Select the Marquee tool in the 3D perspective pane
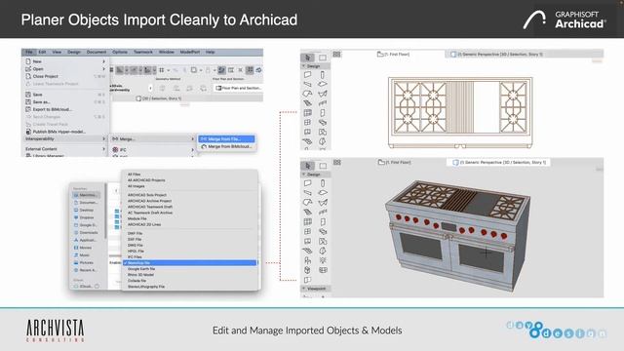Screen dimensions: 624x351 (x=323, y=166)
